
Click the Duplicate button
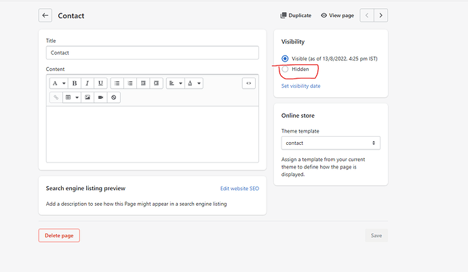296,16
